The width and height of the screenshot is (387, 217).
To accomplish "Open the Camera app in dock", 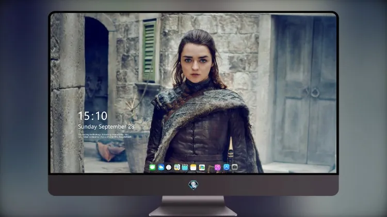I will click(235, 167).
